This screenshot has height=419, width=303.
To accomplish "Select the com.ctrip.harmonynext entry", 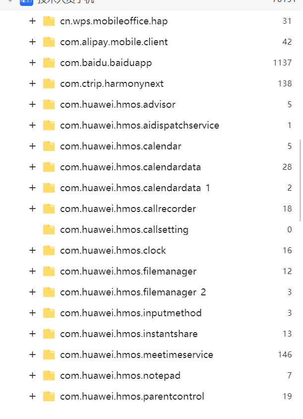I will tap(112, 83).
